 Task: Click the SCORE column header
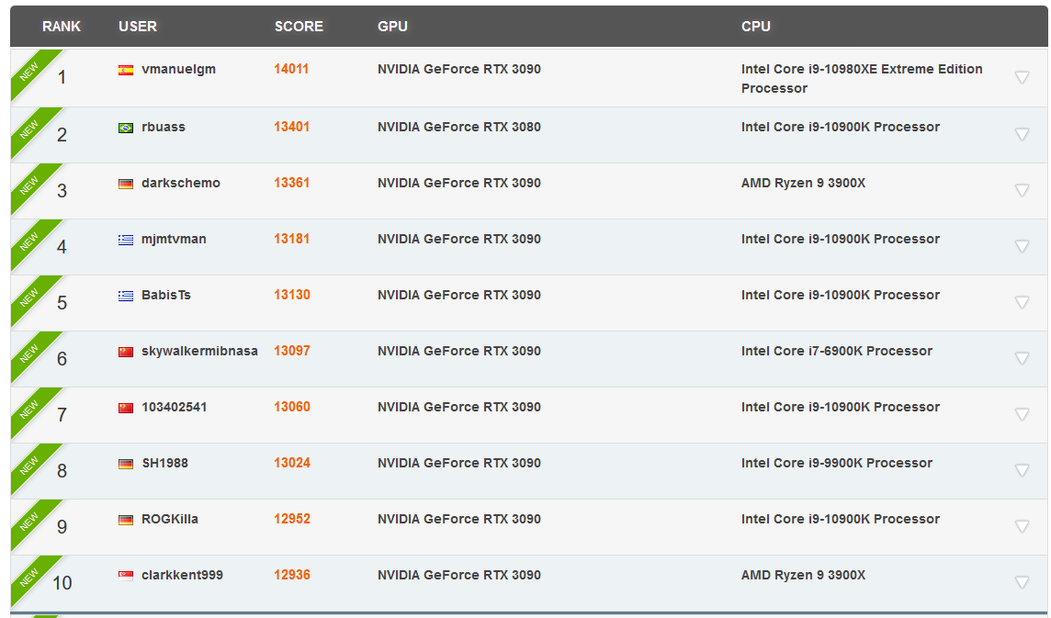point(299,26)
